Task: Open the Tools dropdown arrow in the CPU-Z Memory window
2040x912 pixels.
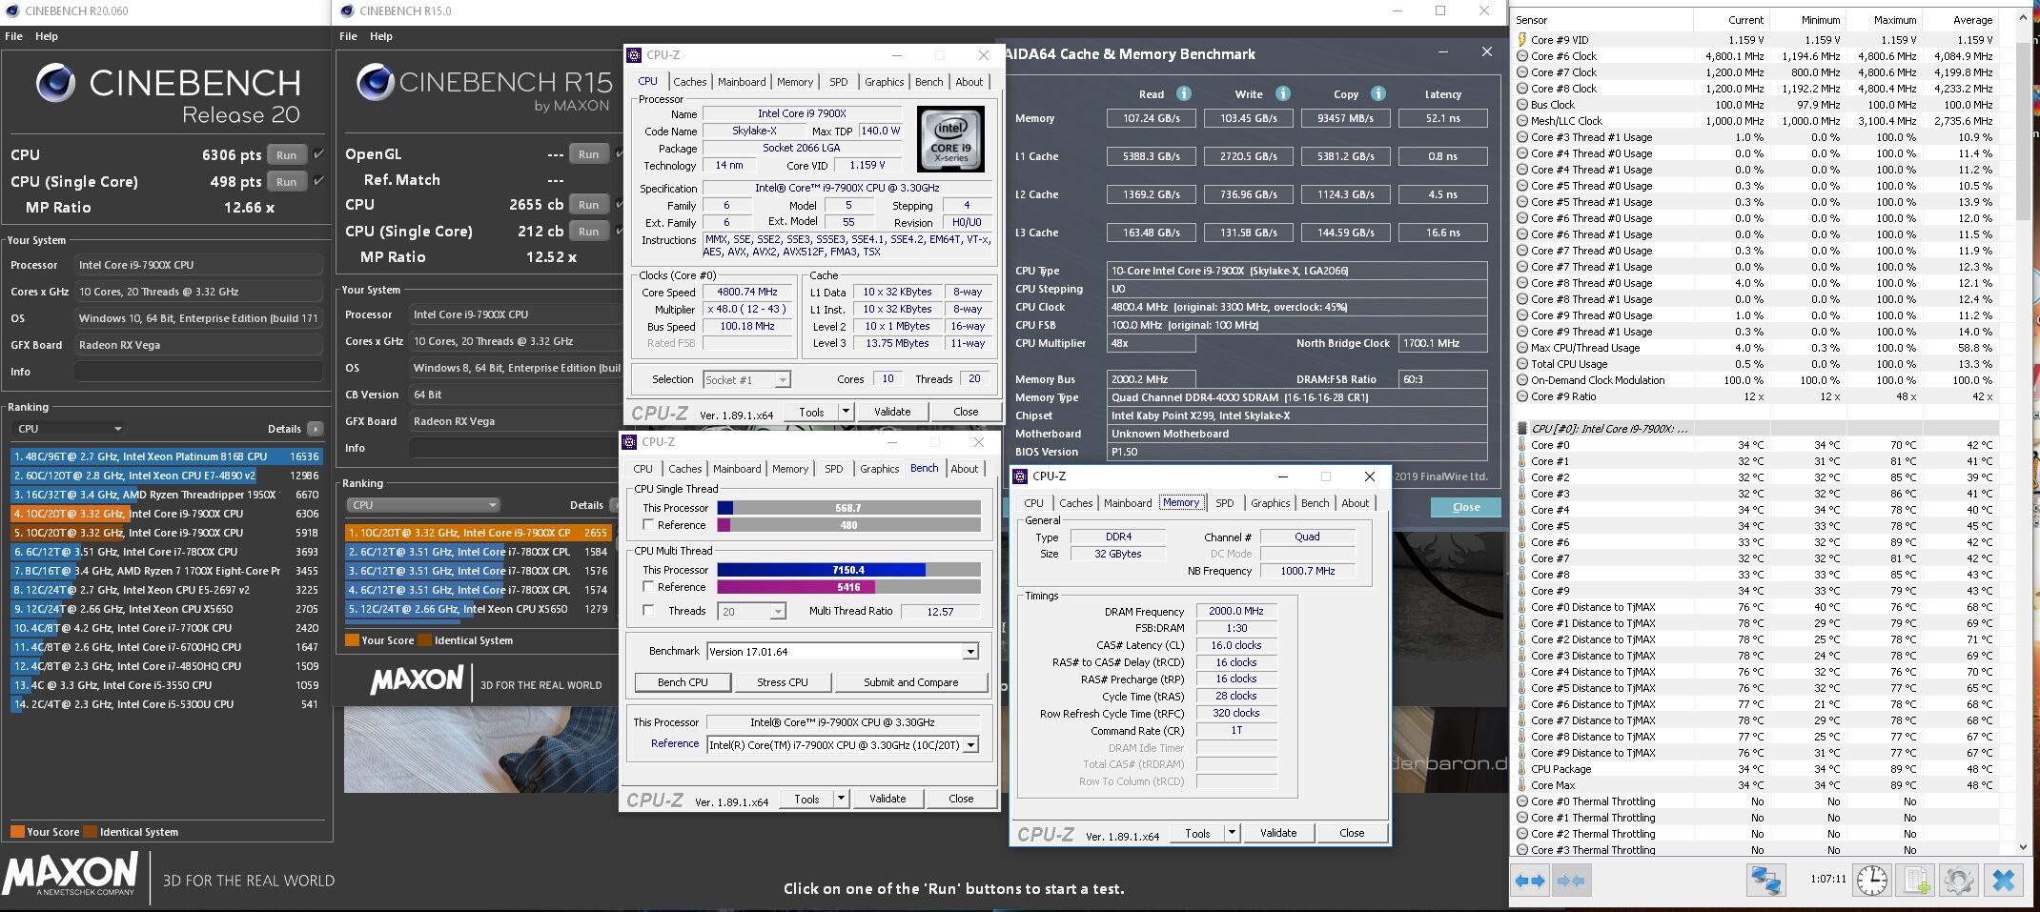Action: click(1232, 833)
